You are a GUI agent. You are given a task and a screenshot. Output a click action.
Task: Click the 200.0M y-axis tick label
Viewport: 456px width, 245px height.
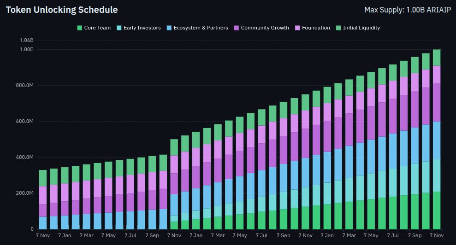(x=24, y=193)
